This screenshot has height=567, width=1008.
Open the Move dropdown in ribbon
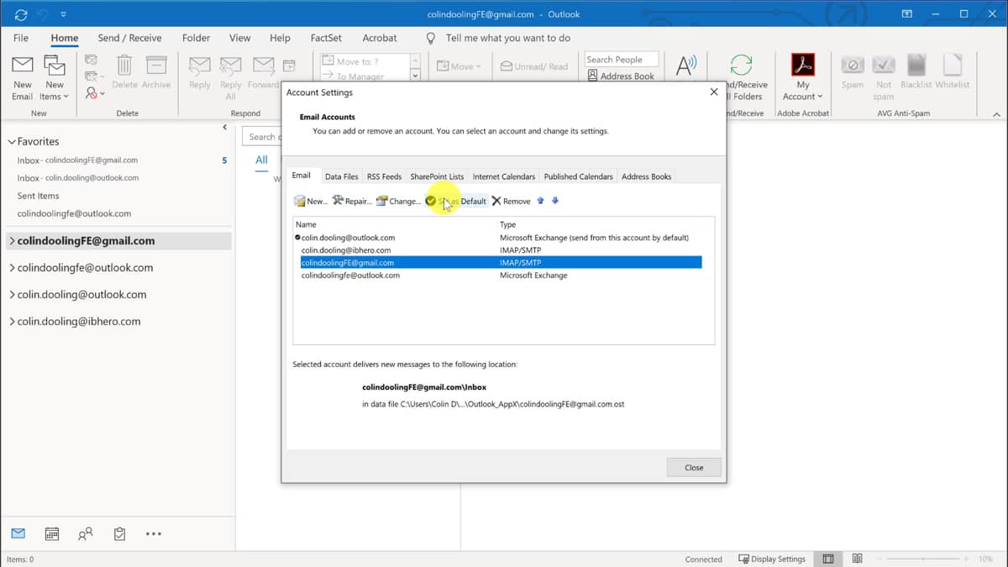(459, 66)
